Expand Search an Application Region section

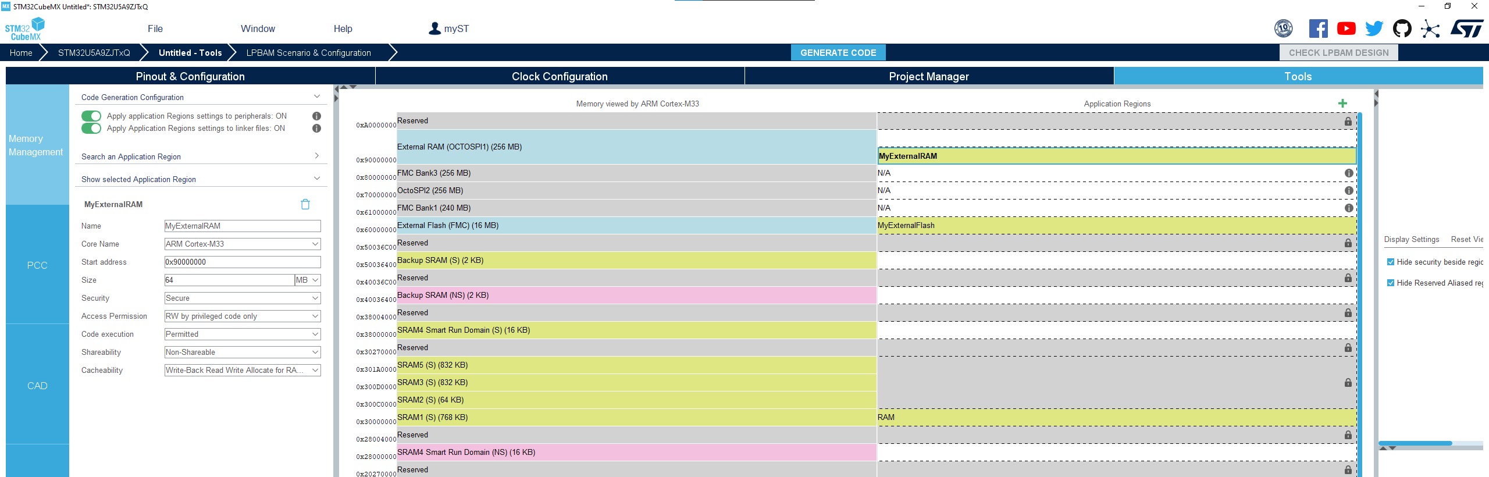pyautogui.click(x=317, y=156)
